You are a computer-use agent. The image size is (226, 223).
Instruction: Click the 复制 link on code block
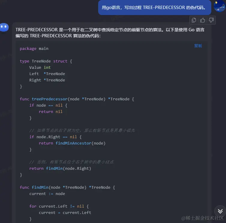(x=198, y=46)
